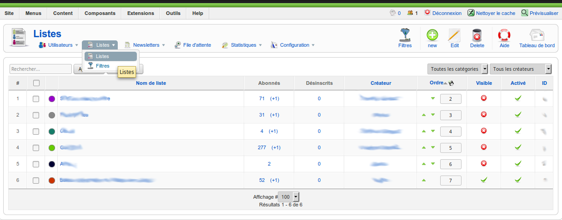Click the messages bubble icon showing 0

point(393,13)
